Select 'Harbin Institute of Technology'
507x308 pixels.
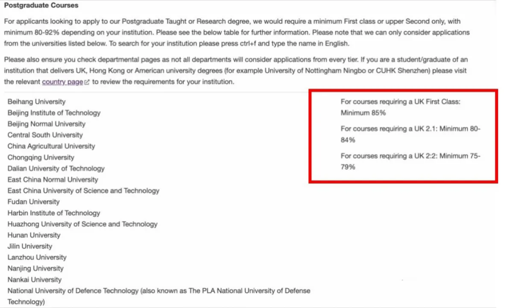click(54, 213)
